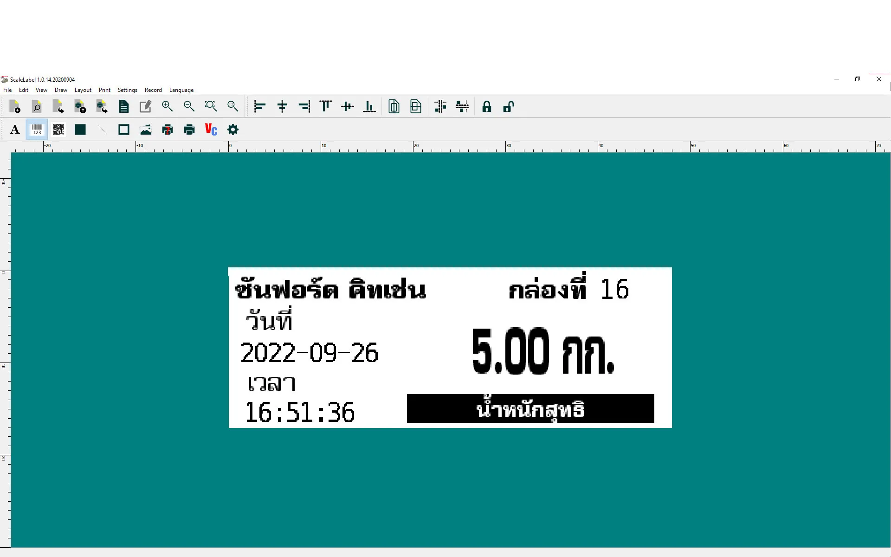Lock selected objects with closed padlock
Screen dimensions: 891x557
486,107
